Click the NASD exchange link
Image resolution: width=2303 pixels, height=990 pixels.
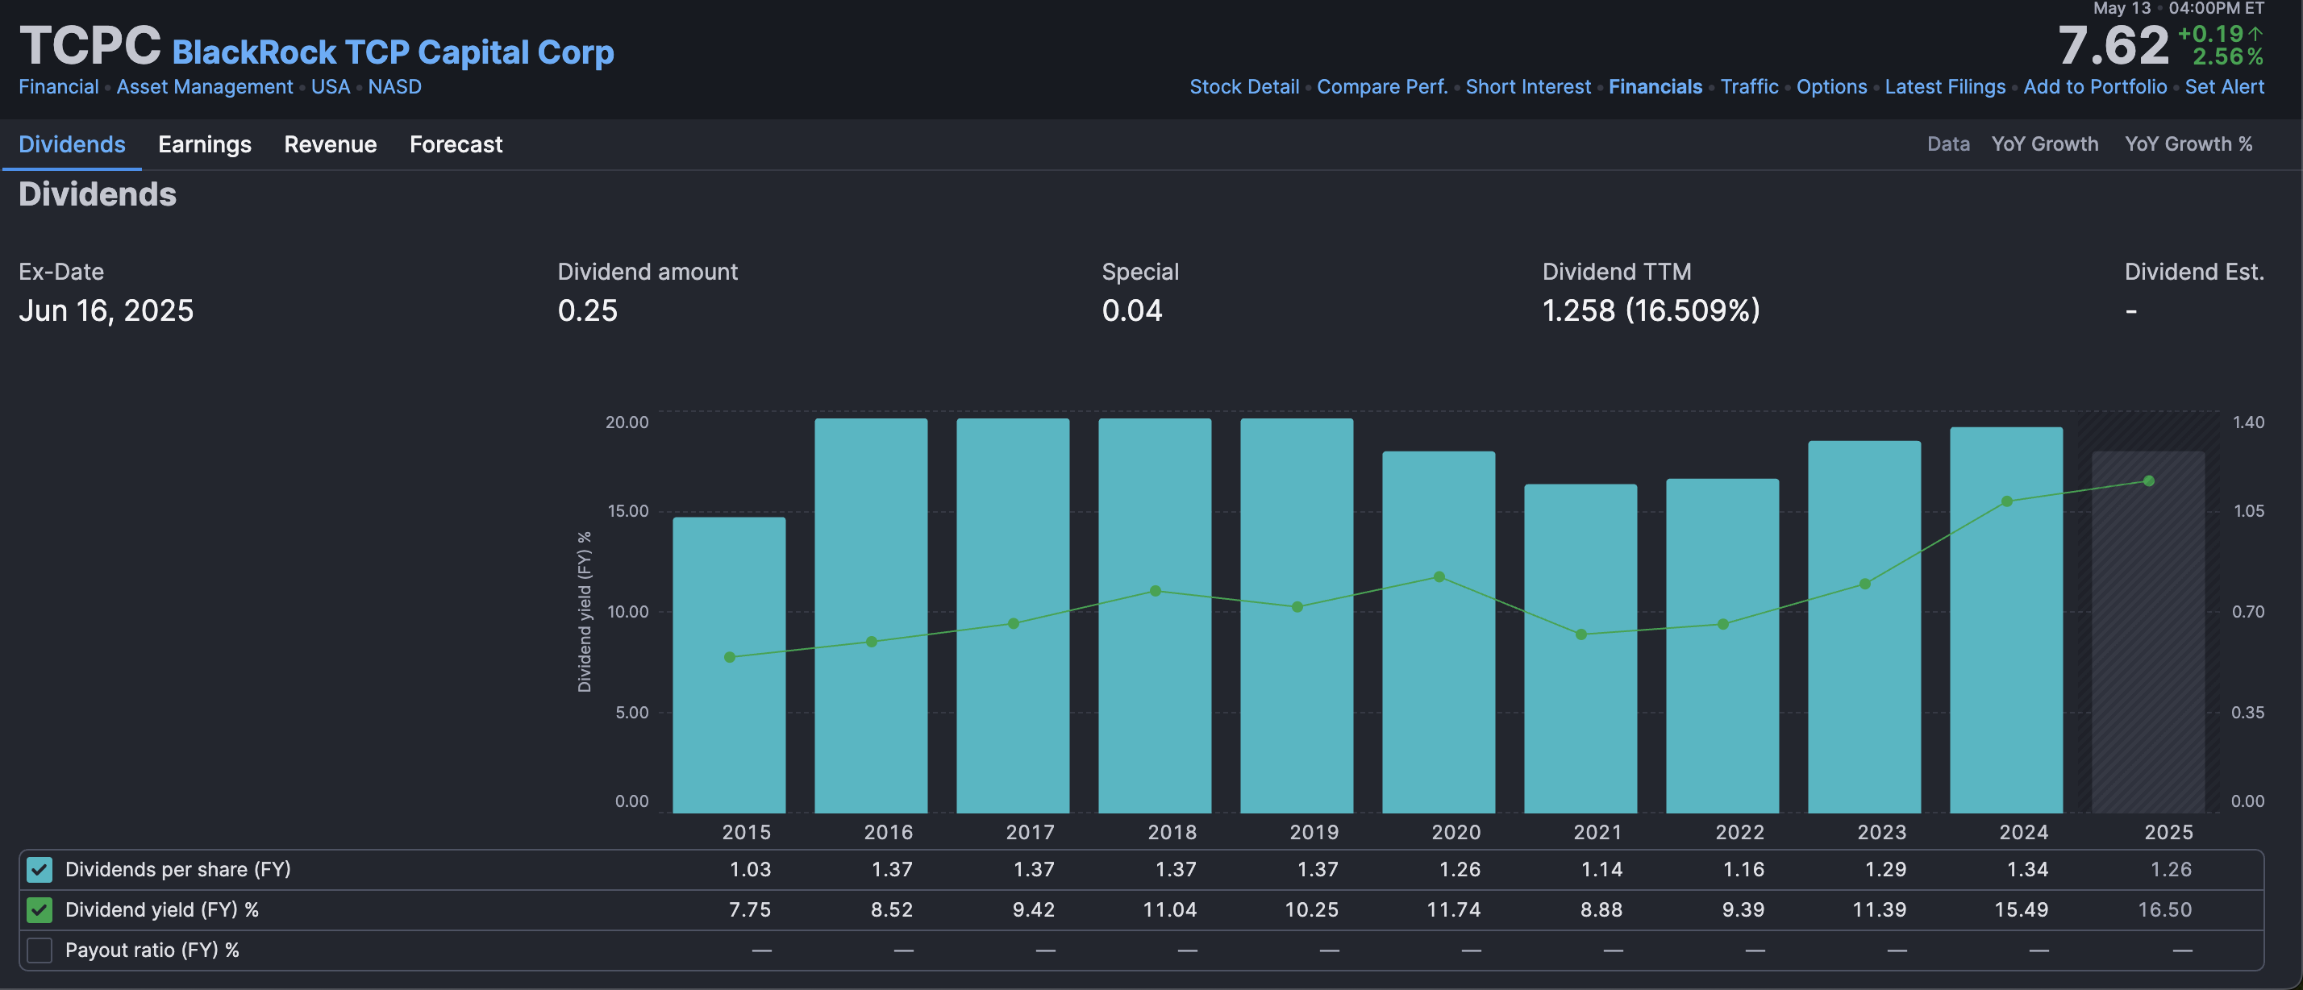[x=394, y=87]
